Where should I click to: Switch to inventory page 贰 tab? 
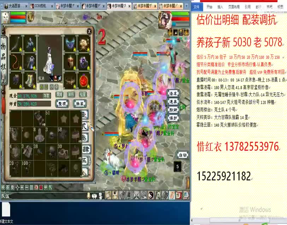point(85,126)
